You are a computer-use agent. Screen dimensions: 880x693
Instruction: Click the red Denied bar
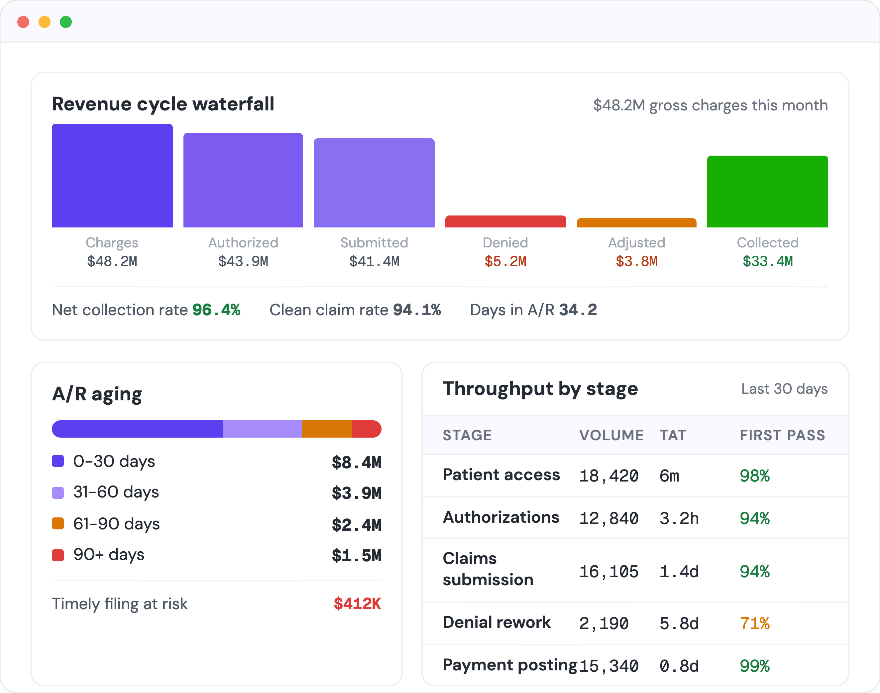tap(505, 221)
